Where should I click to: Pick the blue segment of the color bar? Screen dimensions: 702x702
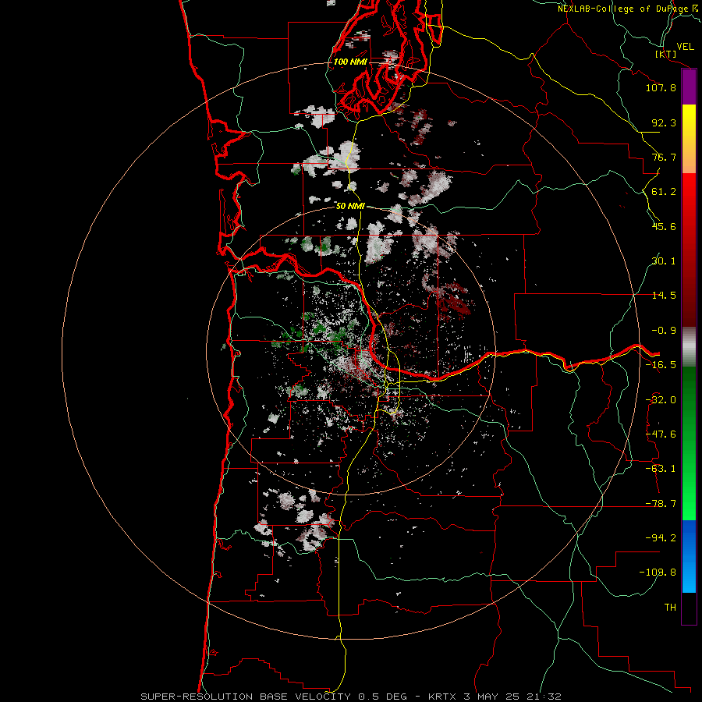[x=689, y=556]
